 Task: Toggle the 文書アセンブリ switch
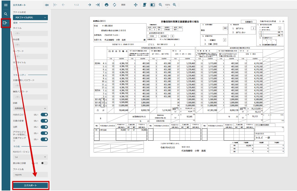click(x=44, y=139)
